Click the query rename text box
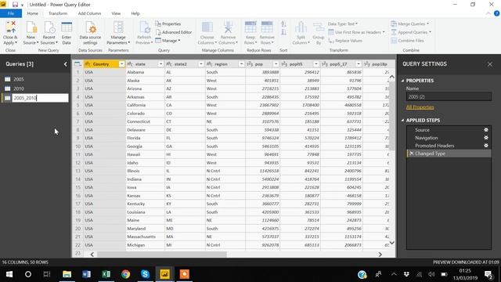The height and width of the screenshot is (282, 501). point(40,98)
